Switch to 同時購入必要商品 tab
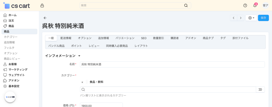The image size is (272, 107). (117, 46)
